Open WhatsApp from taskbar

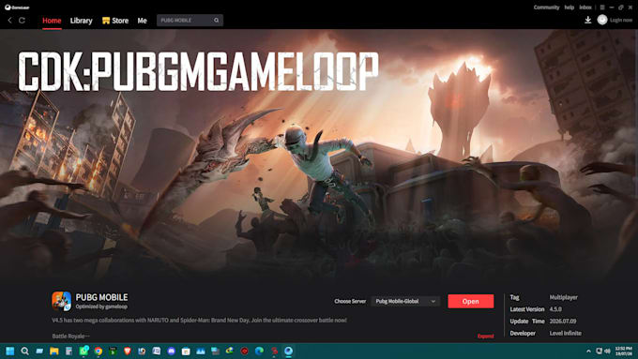pyautogui.click(x=84, y=351)
